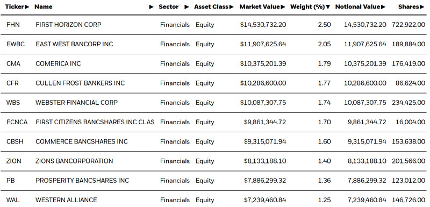Click the WESTERN ALLIANCE name cell

click(66, 200)
